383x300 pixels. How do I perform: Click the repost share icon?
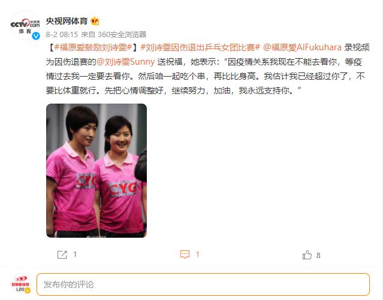click(x=62, y=254)
